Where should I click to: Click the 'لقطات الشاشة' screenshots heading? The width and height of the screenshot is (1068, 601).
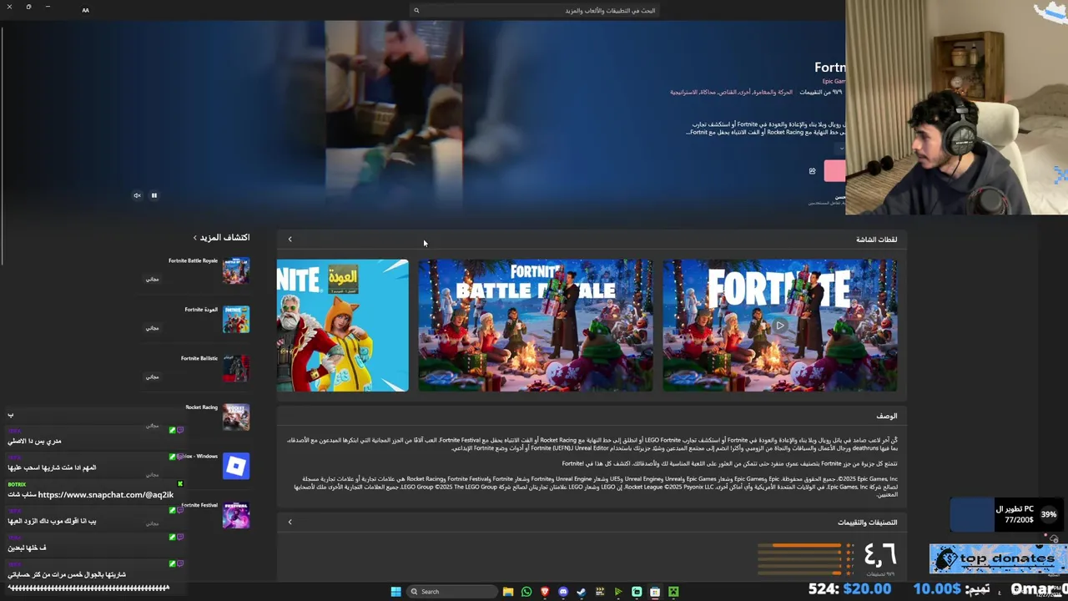(876, 240)
